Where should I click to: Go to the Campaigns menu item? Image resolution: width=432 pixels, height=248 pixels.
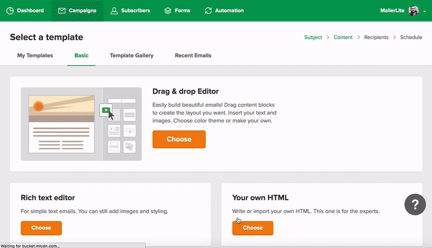tap(77, 11)
